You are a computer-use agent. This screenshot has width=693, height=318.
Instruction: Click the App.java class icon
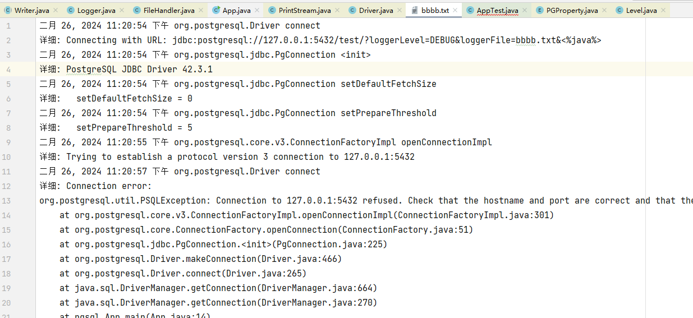(x=216, y=10)
